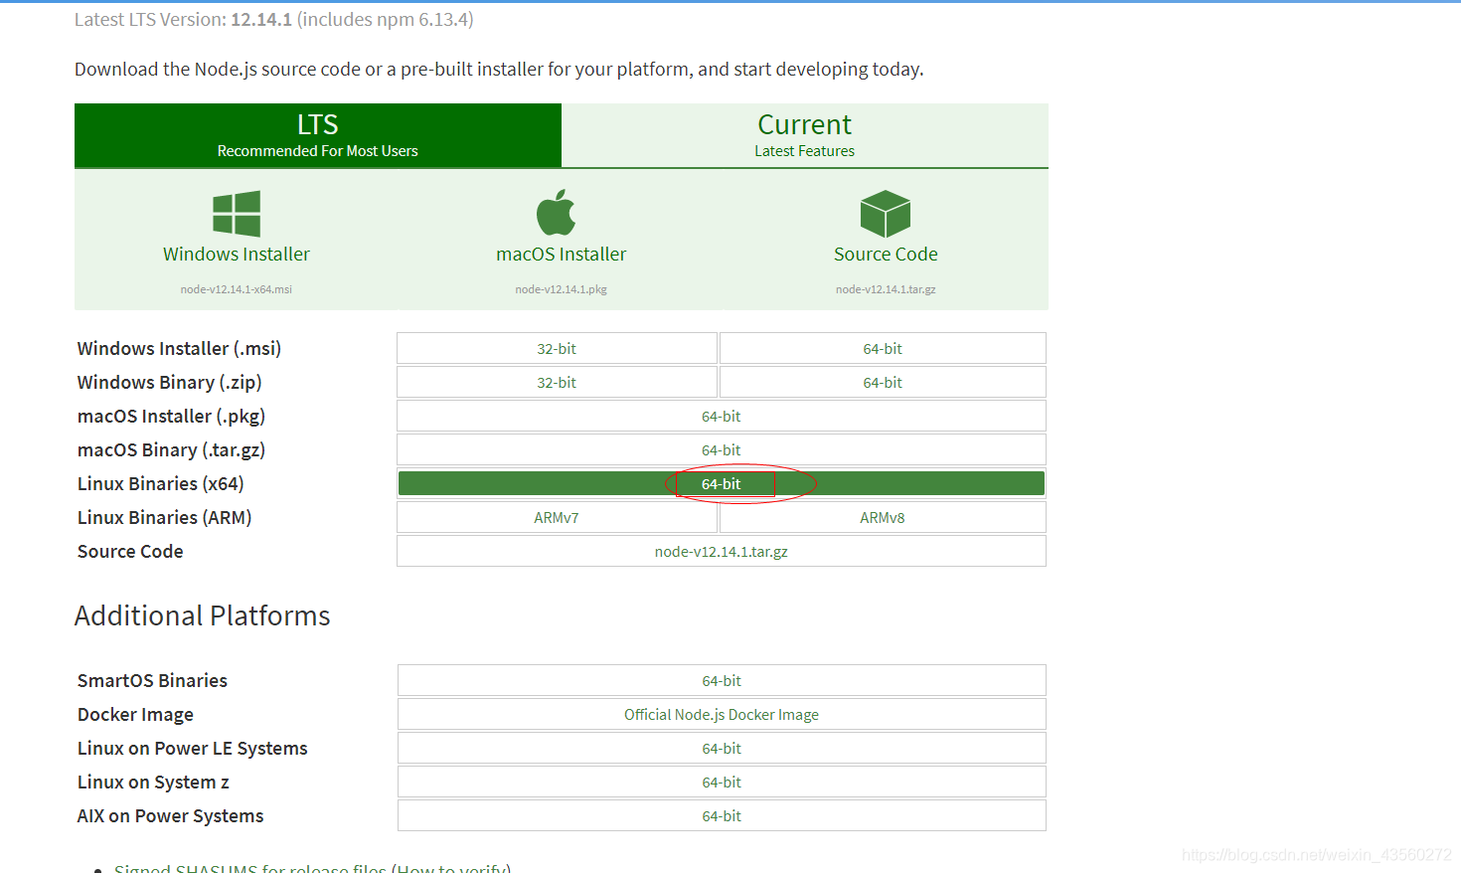Image resolution: width=1461 pixels, height=873 pixels.
Task: Download Windows Binary (.zip) 64-bit
Action: [x=883, y=383]
